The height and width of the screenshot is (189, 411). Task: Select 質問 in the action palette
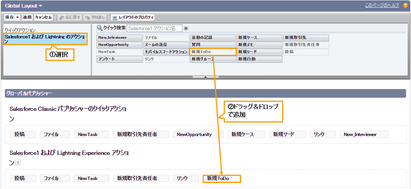pos(212,45)
